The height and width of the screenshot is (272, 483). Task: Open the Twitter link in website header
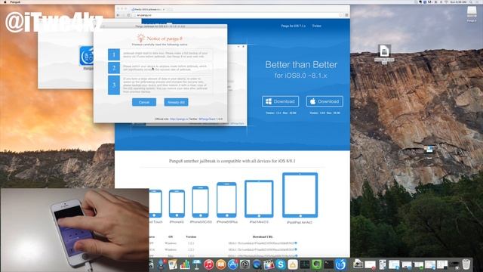point(316,26)
